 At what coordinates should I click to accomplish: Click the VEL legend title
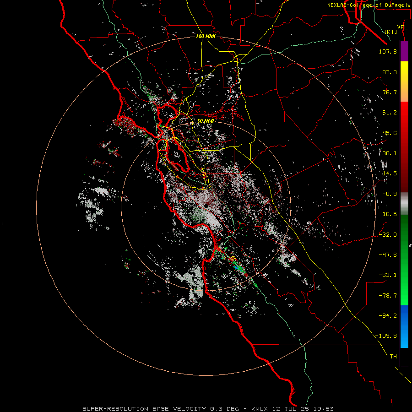(x=402, y=27)
